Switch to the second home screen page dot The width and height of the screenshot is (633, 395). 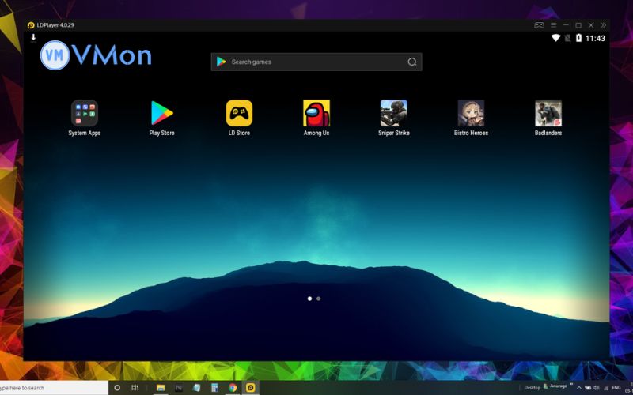pyautogui.click(x=319, y=299)
